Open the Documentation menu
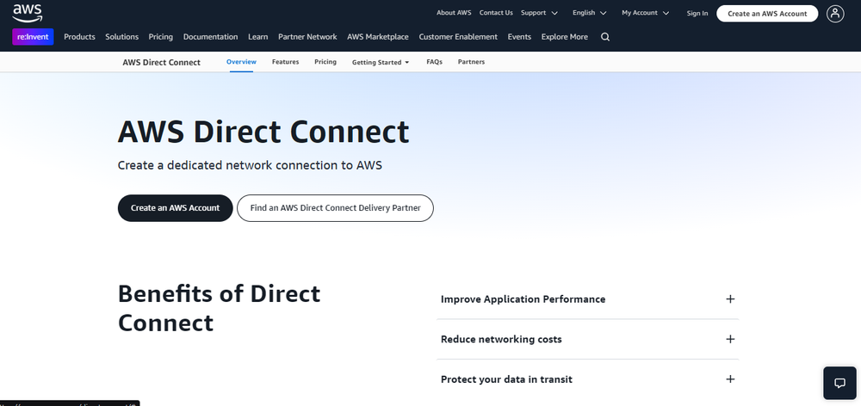Image resolution: width=861 pixels, height=406 pixels. pyautogui.click(x=210, y=37)
